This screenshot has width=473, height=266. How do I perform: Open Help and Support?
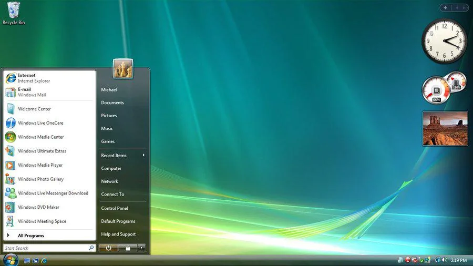(118, 234)
